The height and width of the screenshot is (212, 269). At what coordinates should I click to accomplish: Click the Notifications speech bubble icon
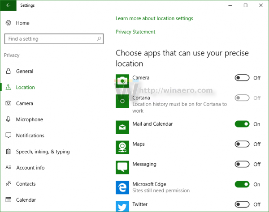(x=8, y=136)
